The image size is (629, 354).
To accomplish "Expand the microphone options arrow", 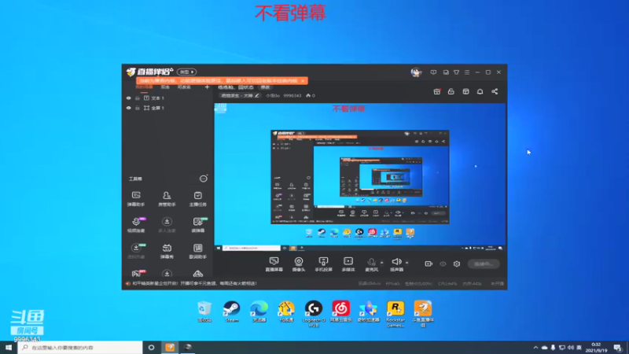I will pyautogui.click(x=381, y=263).
